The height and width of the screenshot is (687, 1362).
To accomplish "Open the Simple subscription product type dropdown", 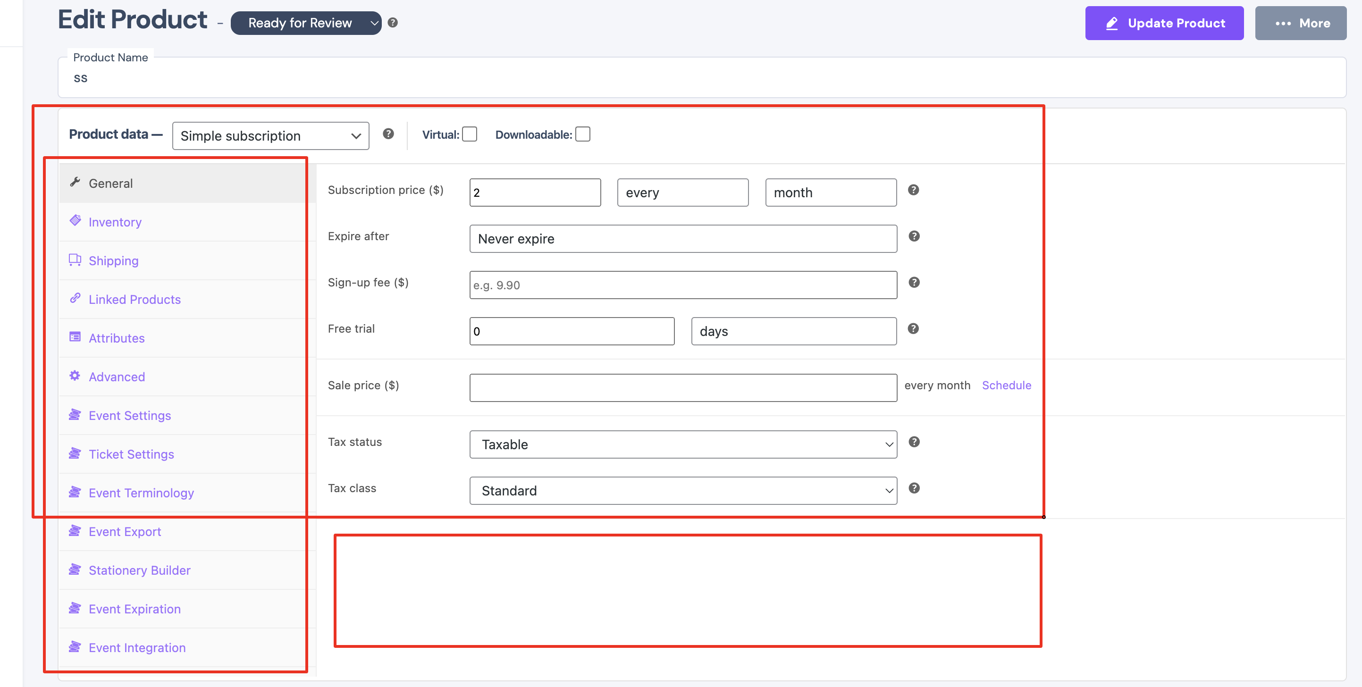I will tap(271, 136).
